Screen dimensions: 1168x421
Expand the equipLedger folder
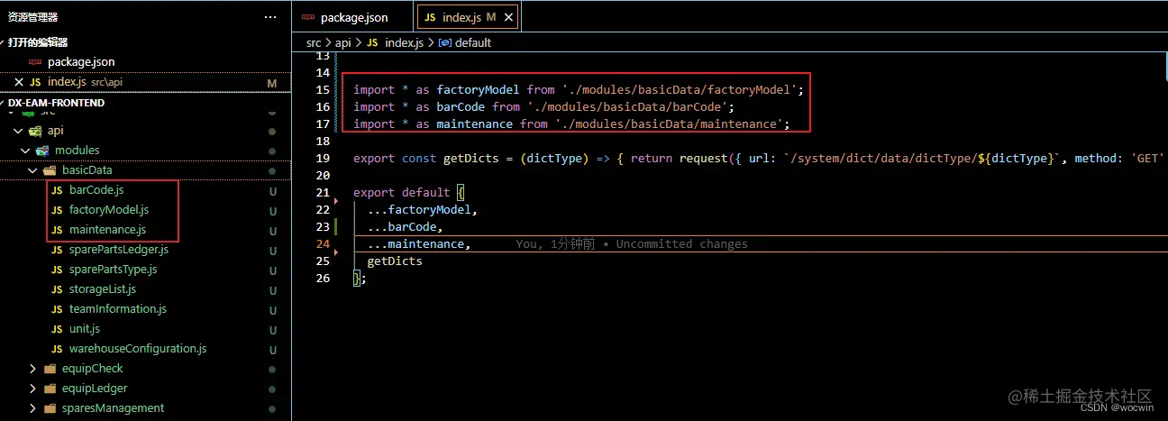click(x=33, y=389)
